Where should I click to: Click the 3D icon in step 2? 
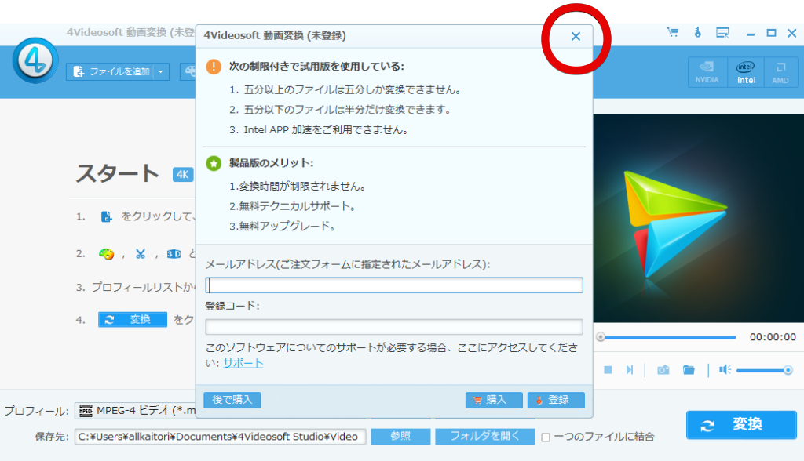tap(174, 254)
